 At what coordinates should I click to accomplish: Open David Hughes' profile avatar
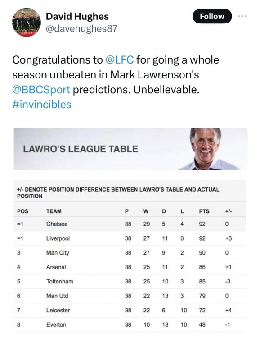27,23
